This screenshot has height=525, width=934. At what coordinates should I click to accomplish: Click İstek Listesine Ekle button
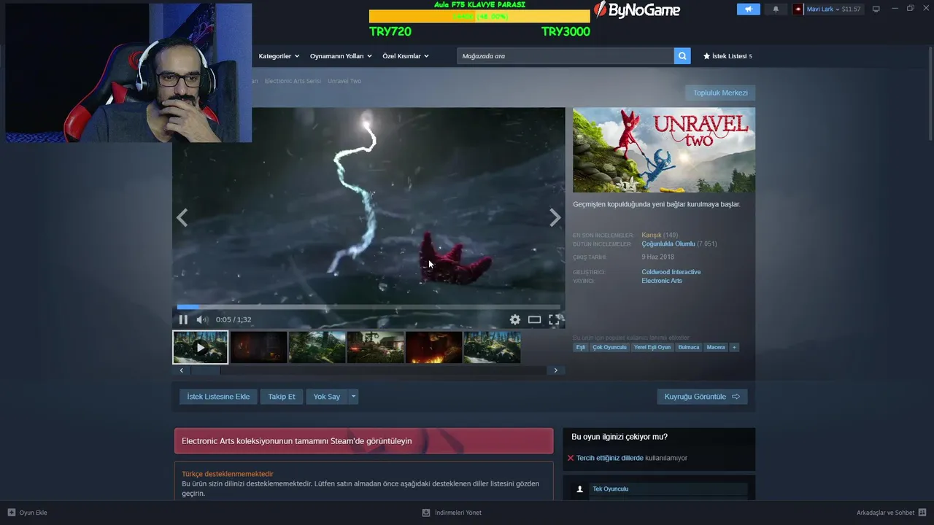(x=218, y=397)
